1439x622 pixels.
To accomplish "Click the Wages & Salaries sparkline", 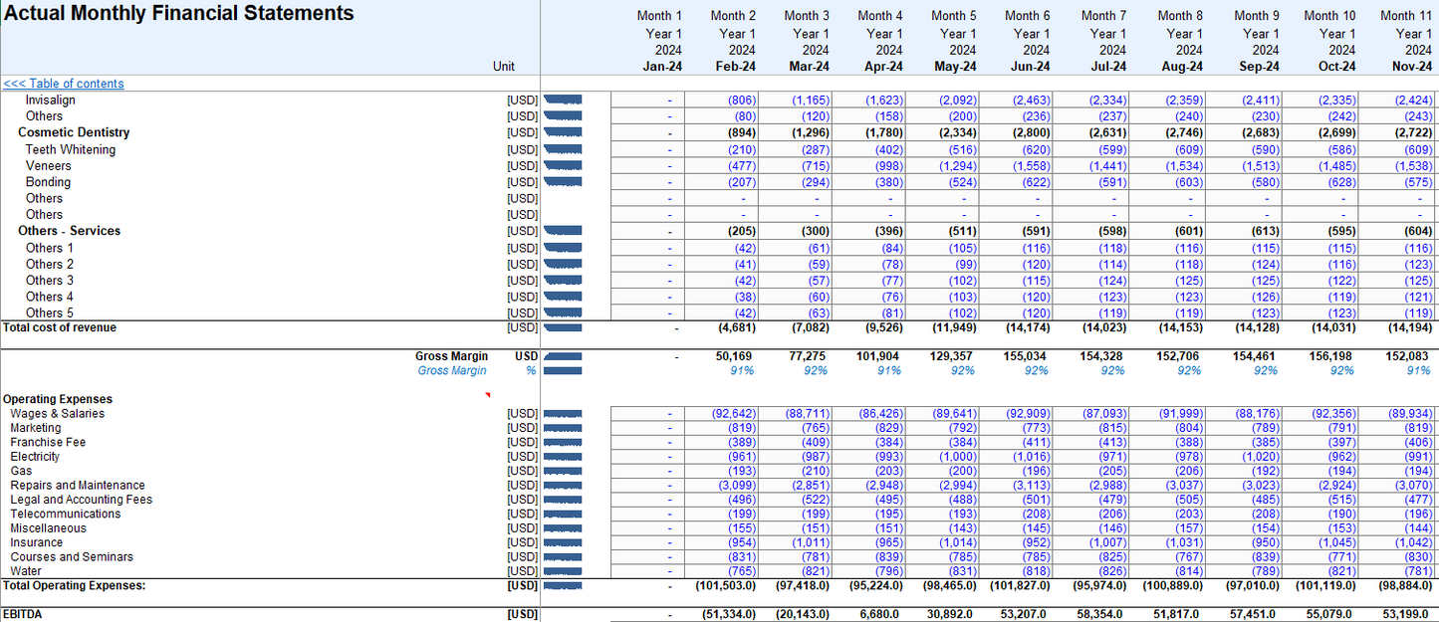I will (563, 414).
